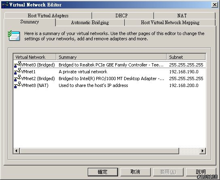
Task: Click the 確定 (OK) button
Action: (x=103, y=172)
